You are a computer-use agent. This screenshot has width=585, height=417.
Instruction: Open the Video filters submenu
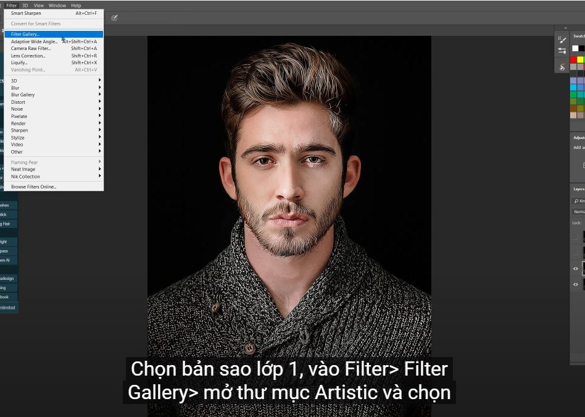click(54, 145)
